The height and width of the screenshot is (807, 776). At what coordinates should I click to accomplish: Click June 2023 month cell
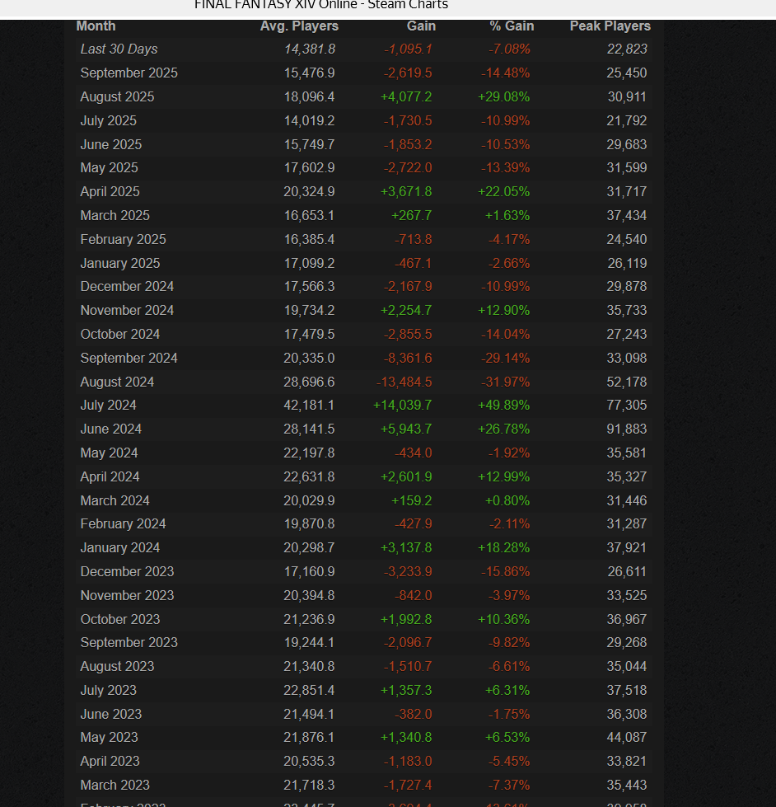coord(111,715)
